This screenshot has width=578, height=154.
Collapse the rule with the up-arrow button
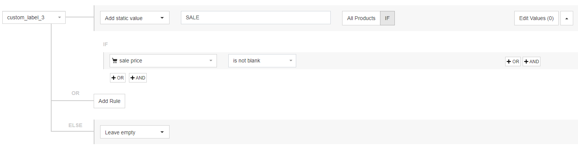click(566, 18)
